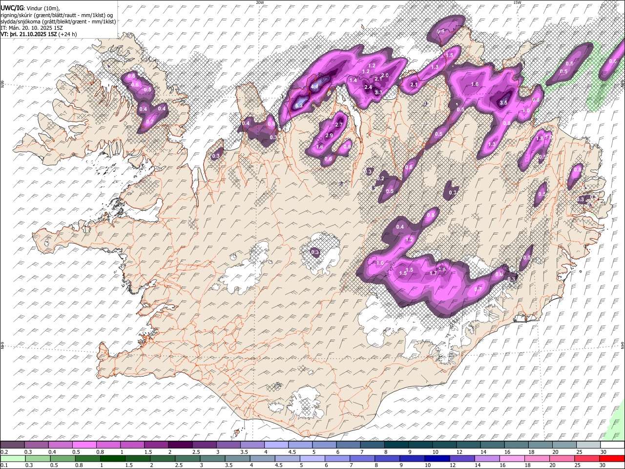Click the 3.3 precipitation value on the map
625x469 pixels.
[x=378, y=92]
